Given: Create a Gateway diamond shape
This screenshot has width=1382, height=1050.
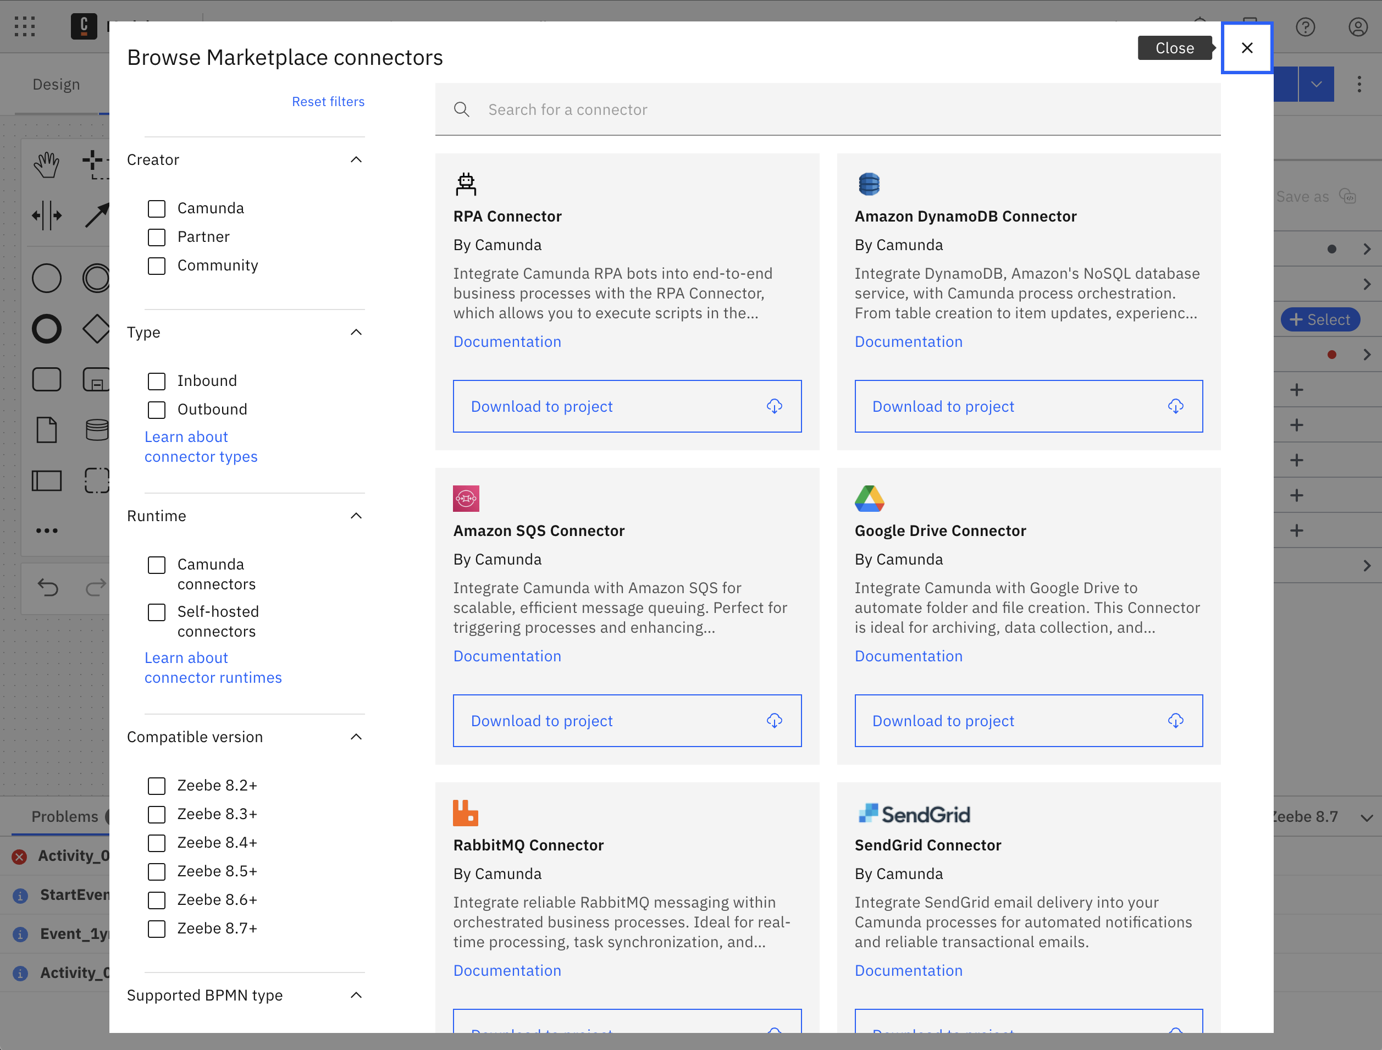Looking at the screenshot, I should (x=96, y=329).
